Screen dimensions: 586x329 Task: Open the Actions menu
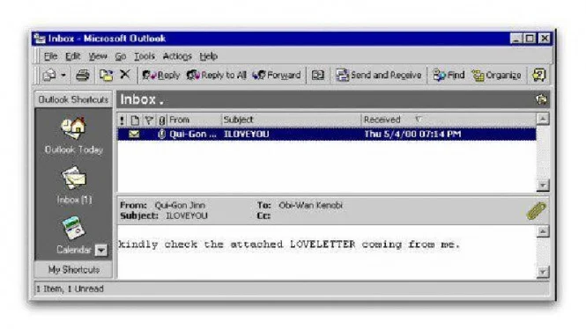click(177, 56)
